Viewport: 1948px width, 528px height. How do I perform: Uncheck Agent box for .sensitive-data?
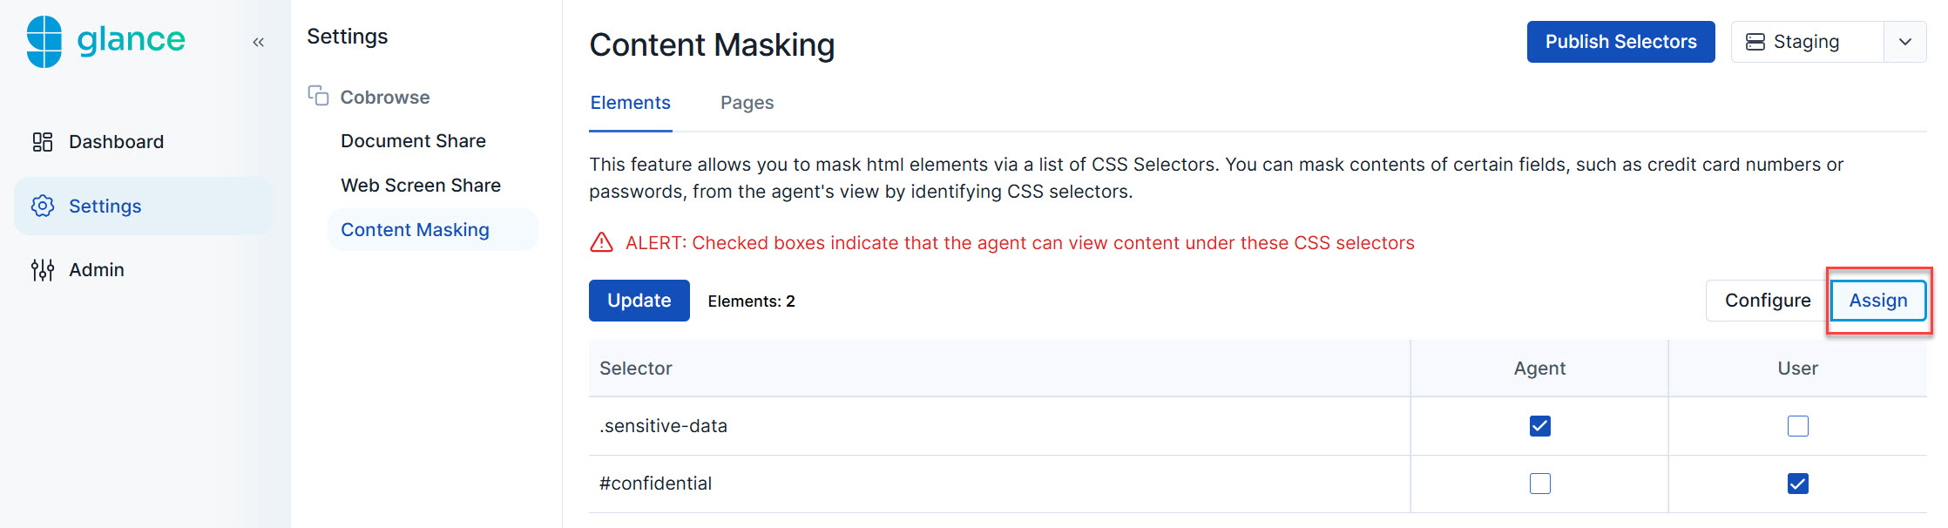[x=1539, y=426]
